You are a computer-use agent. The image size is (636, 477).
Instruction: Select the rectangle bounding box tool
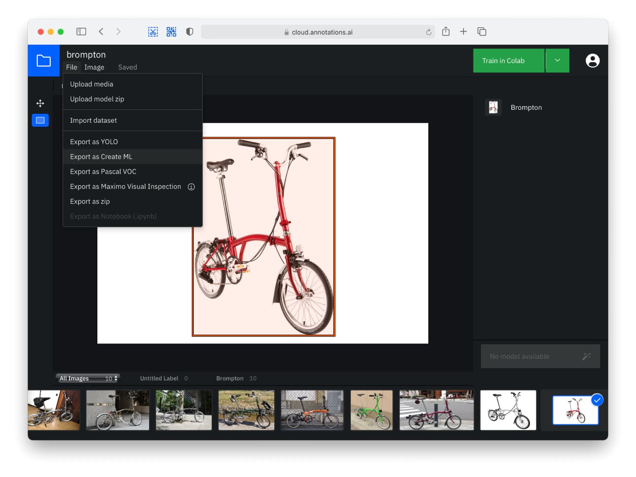pos(40,120)
